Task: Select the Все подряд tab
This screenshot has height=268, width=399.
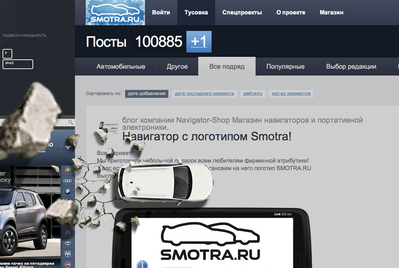Action: click(x=227, y=66)
